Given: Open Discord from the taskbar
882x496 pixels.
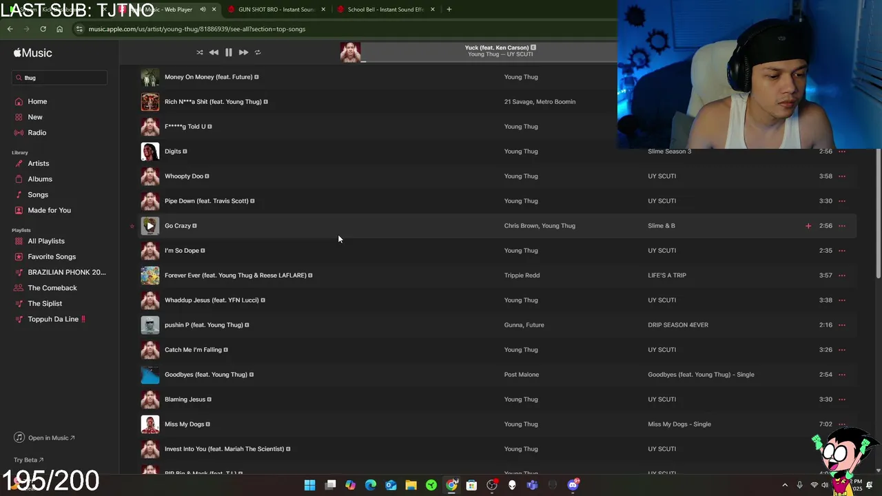Looking at the screenshot, I should pos(573,485).
